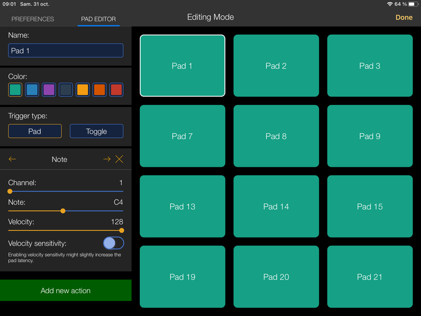Toggle the Velocity sensitivity switch

point(113,243)
